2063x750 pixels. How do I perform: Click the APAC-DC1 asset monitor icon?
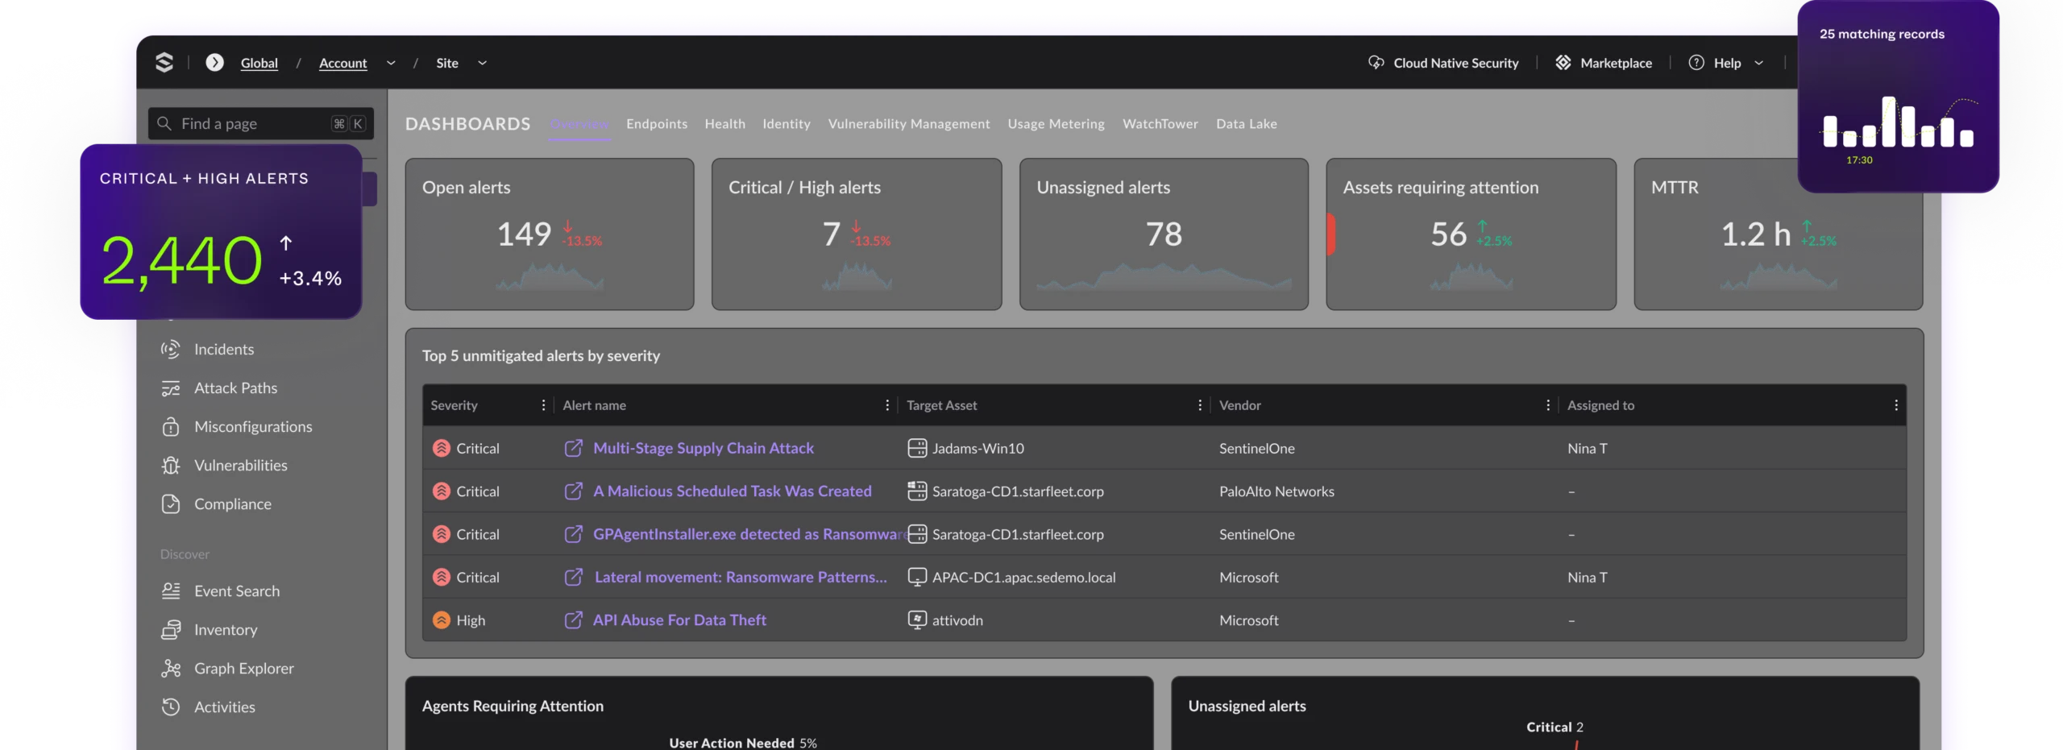[x=917, y=577]
